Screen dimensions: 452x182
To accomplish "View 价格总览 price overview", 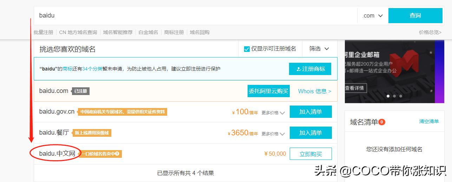I will tap(430, 32).
